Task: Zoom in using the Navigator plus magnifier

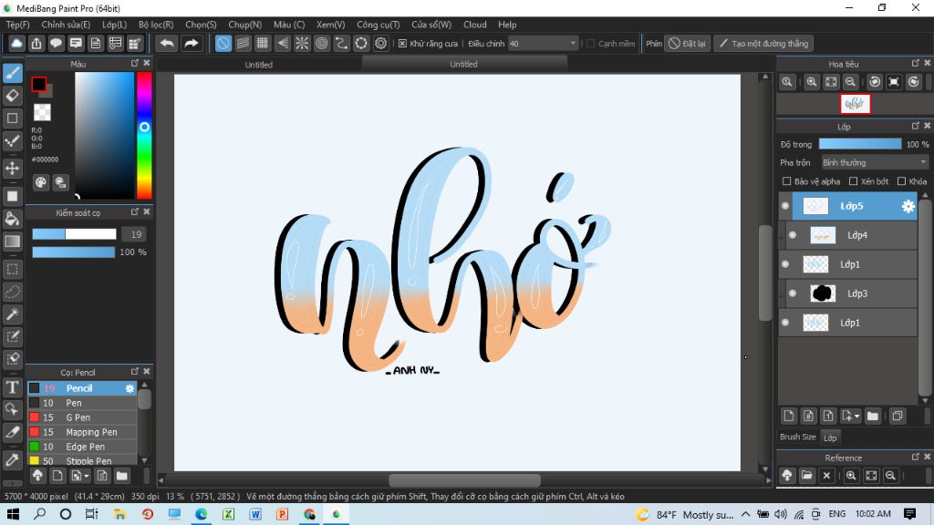Action: click(x=811, y=82)
